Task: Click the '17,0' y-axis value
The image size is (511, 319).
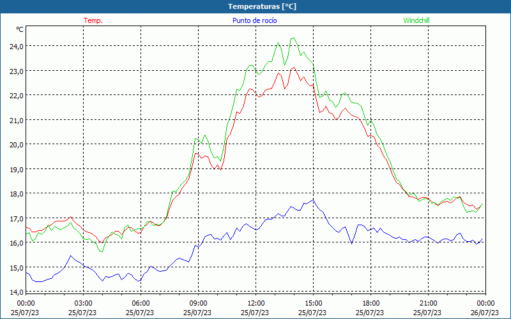Action: 17,218
